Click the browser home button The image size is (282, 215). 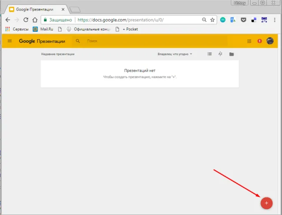(x=35, y=20)
